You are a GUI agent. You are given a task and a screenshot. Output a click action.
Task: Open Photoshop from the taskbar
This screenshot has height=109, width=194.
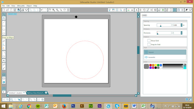73,106
